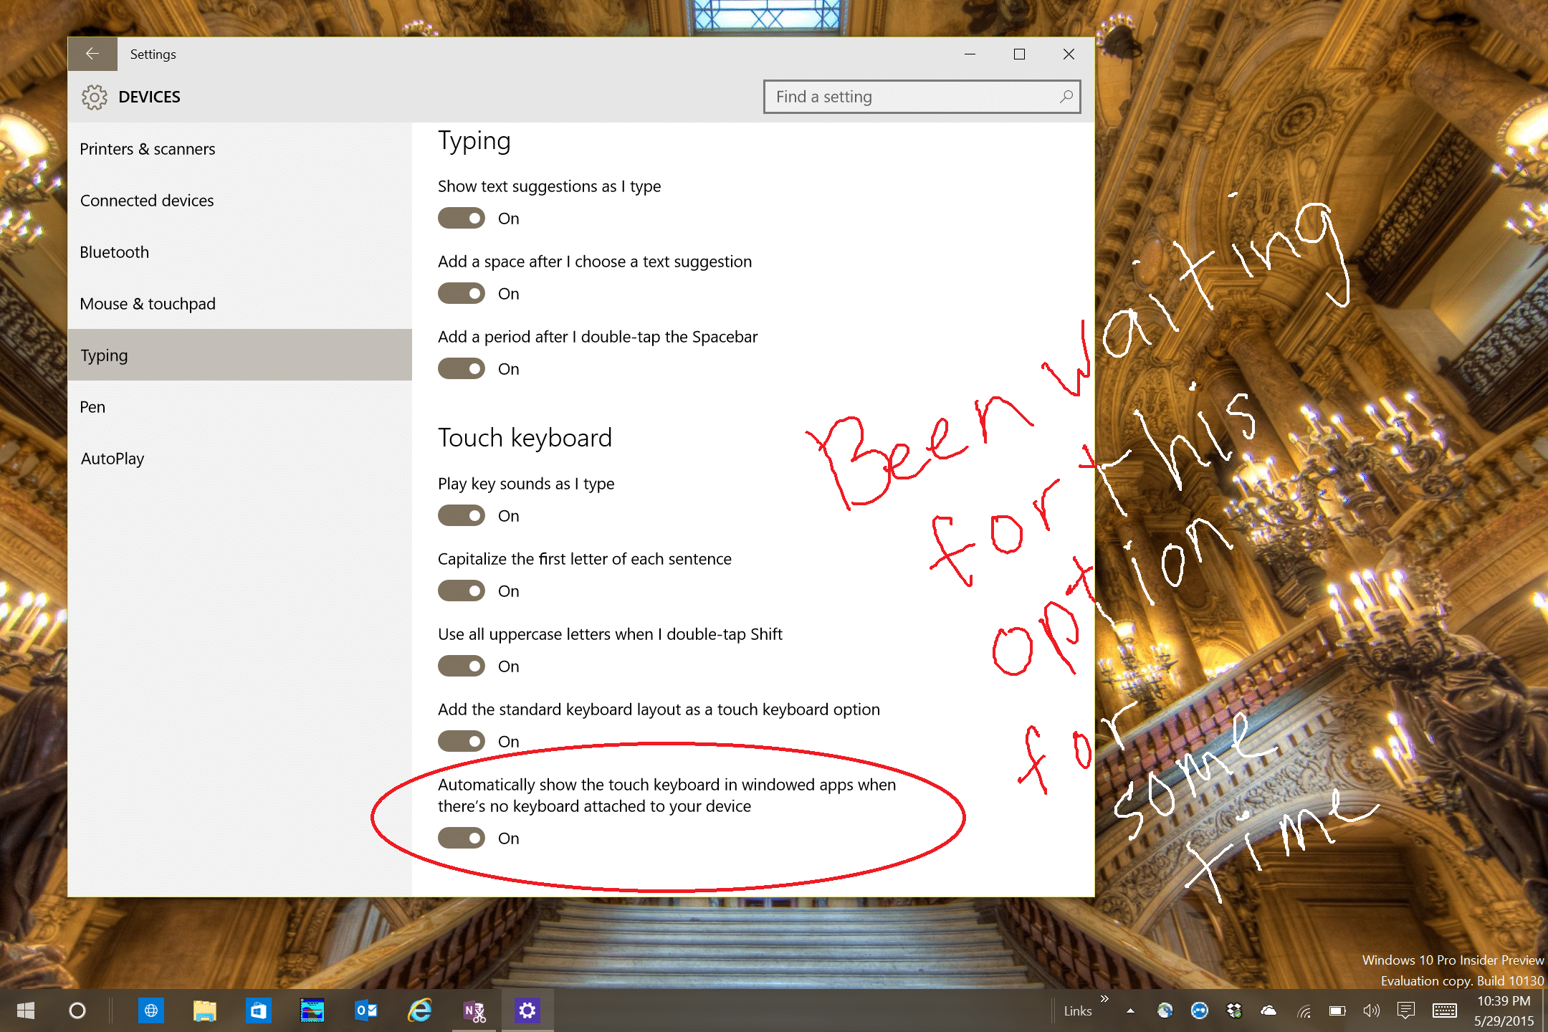Click the Touch keyboard section heading
1548x1032 pixels.
pos(525,438)
